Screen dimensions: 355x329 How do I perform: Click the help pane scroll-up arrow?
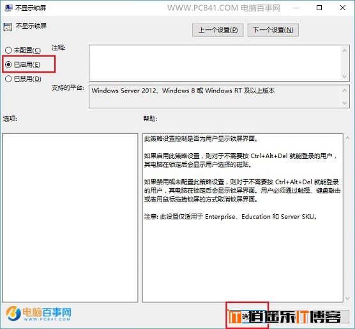point(348,138)
